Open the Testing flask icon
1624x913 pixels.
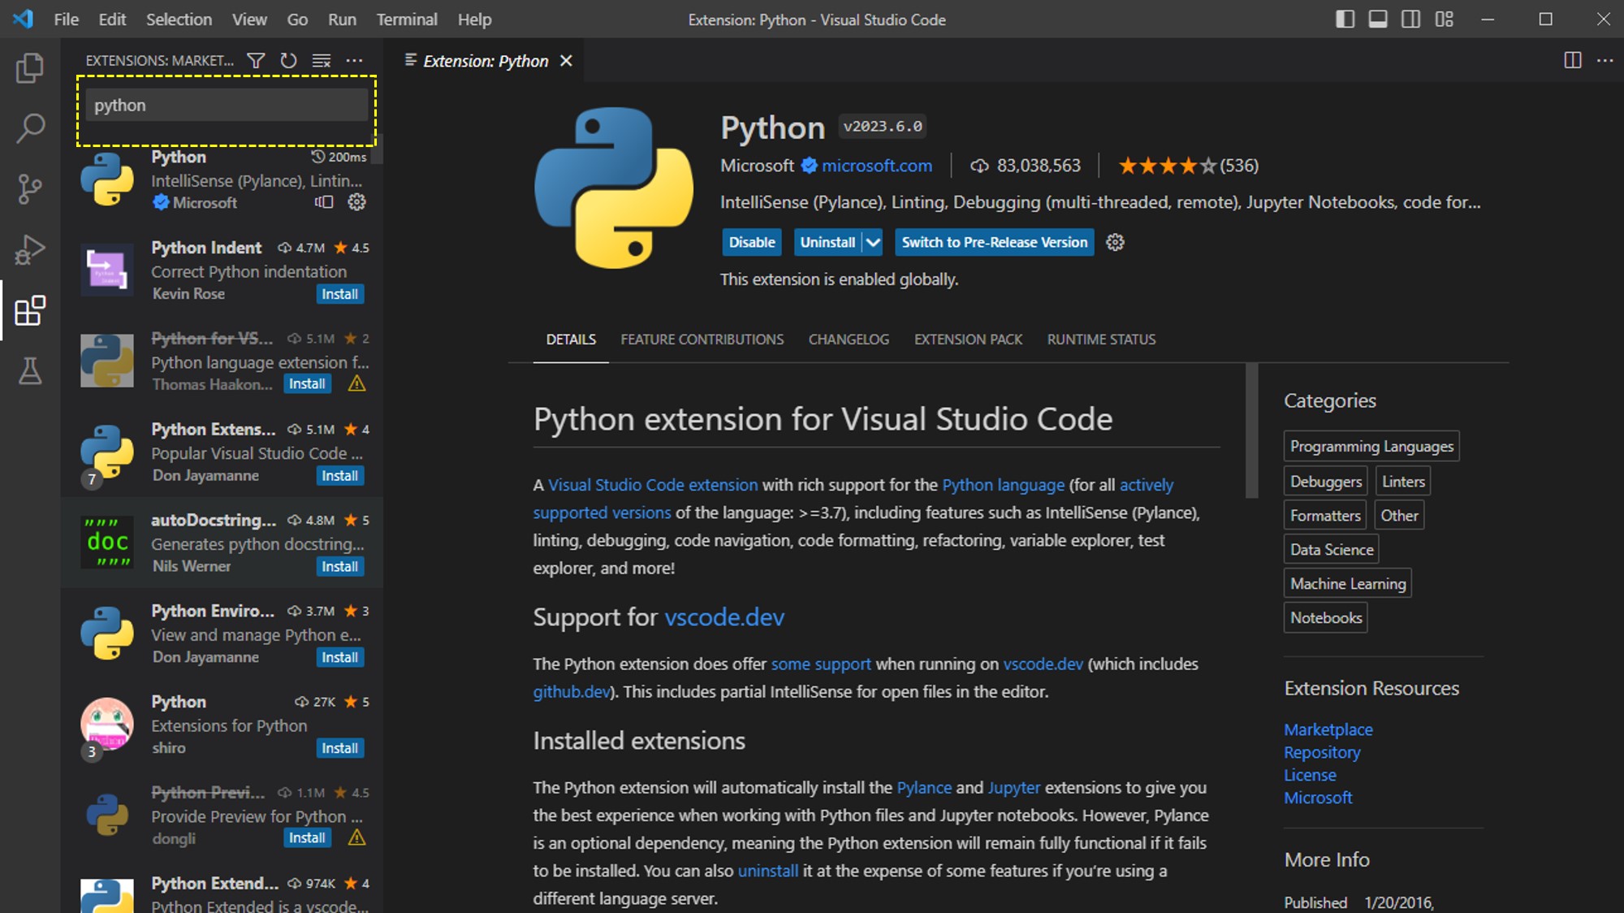pos(30,371)
